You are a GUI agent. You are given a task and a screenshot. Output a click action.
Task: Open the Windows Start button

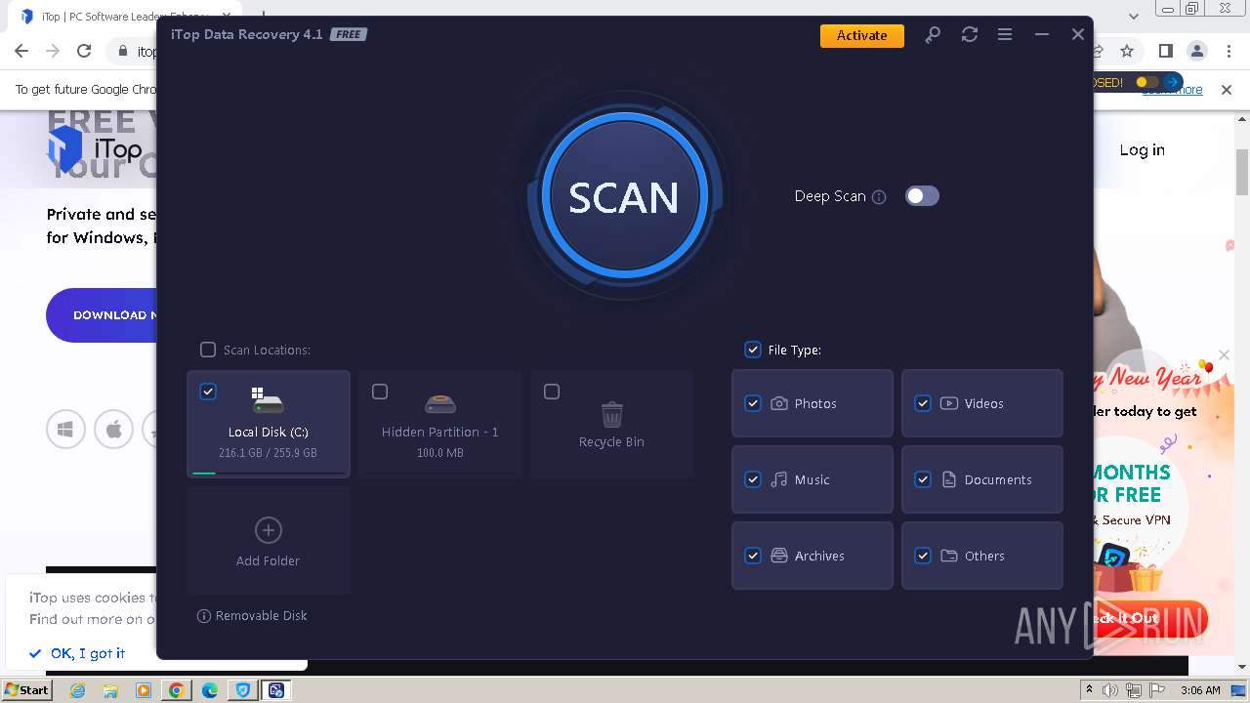click(27, 689)
